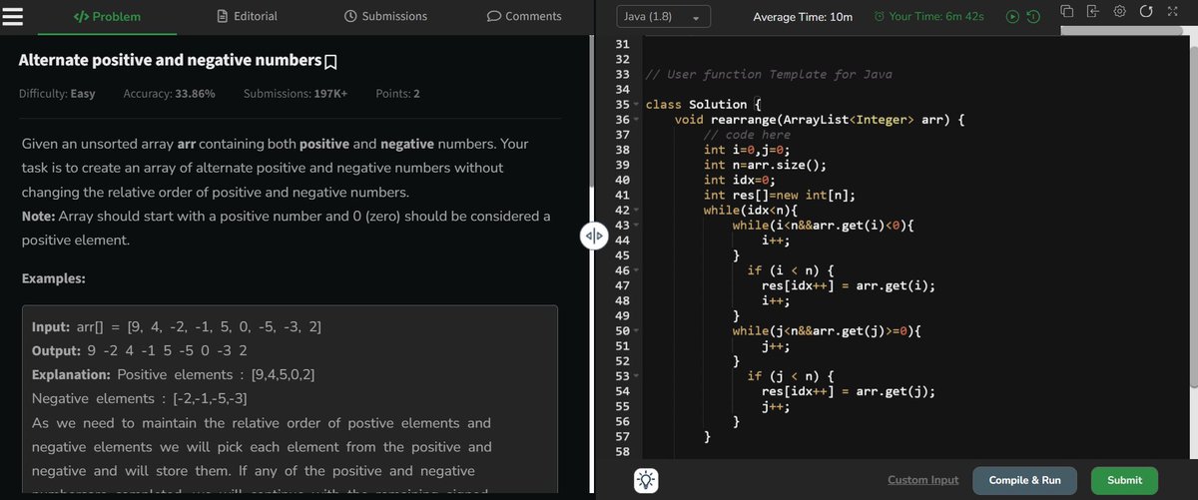Click the 'Average Time: 10m' text
The height and width of the screenshot is (500, 1198).
click(802, 17)
